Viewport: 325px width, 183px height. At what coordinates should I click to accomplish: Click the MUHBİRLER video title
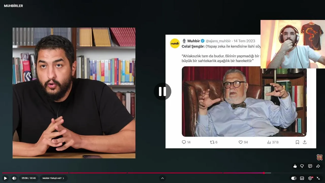pyautogui.click(x=13, y=6)
